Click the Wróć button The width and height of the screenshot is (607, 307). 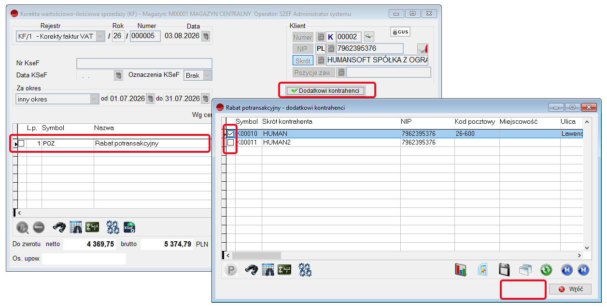point(570,289)
